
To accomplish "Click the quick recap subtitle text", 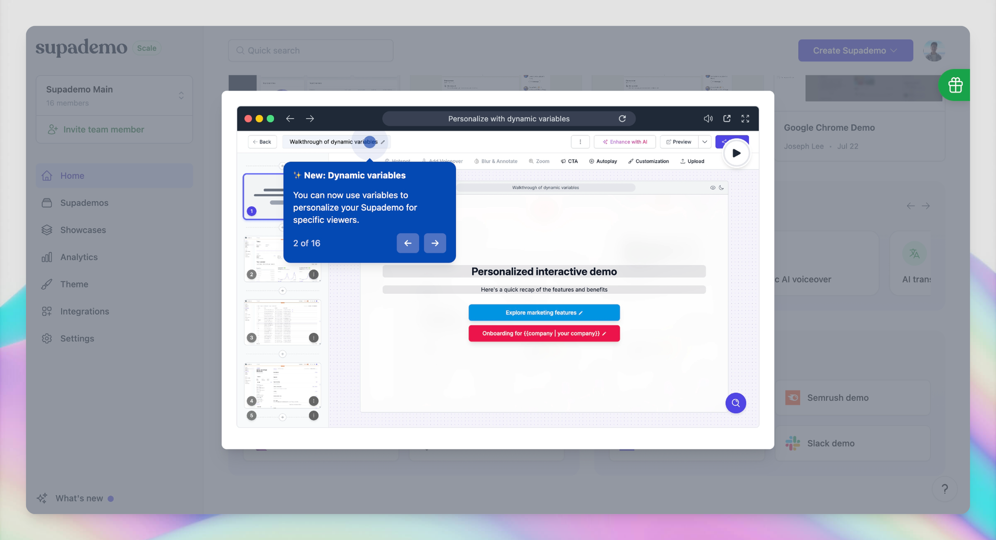I will [544, 289].
